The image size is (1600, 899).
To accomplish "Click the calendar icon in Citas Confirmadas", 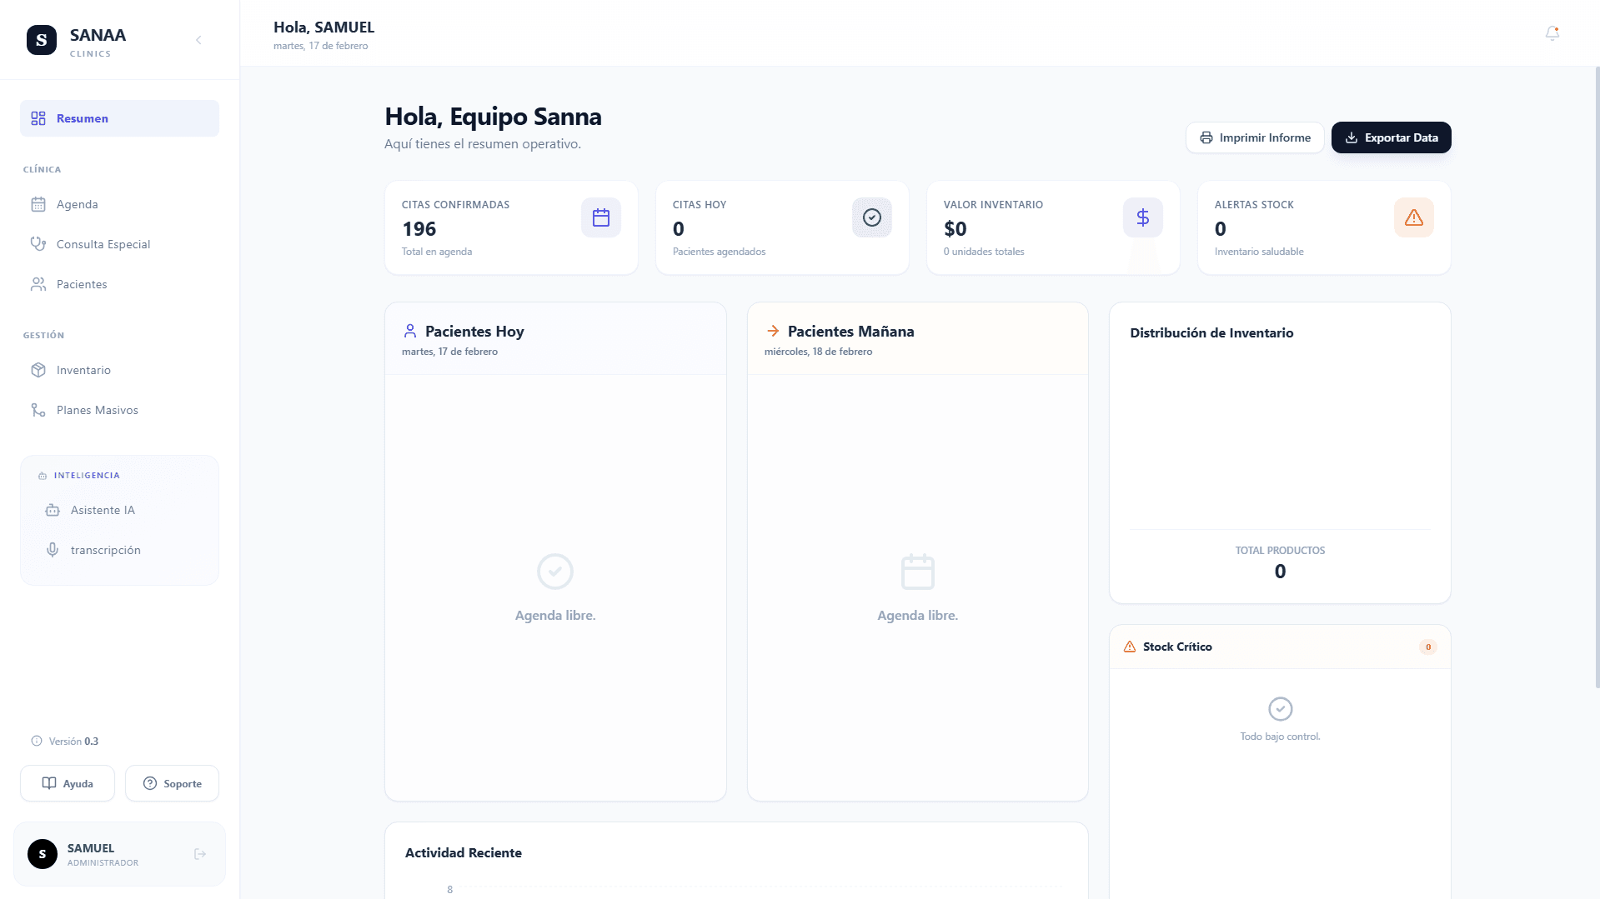I will 601,217.
